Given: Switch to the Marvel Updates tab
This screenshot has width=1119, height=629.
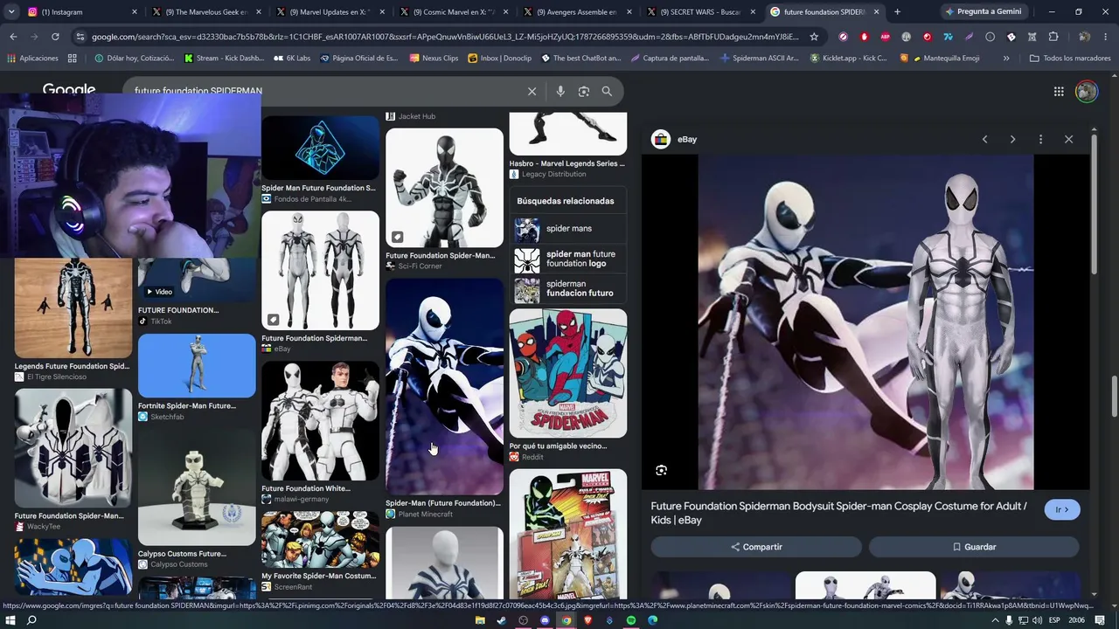Looking at the screenshot, I should (x=330, y=12).
